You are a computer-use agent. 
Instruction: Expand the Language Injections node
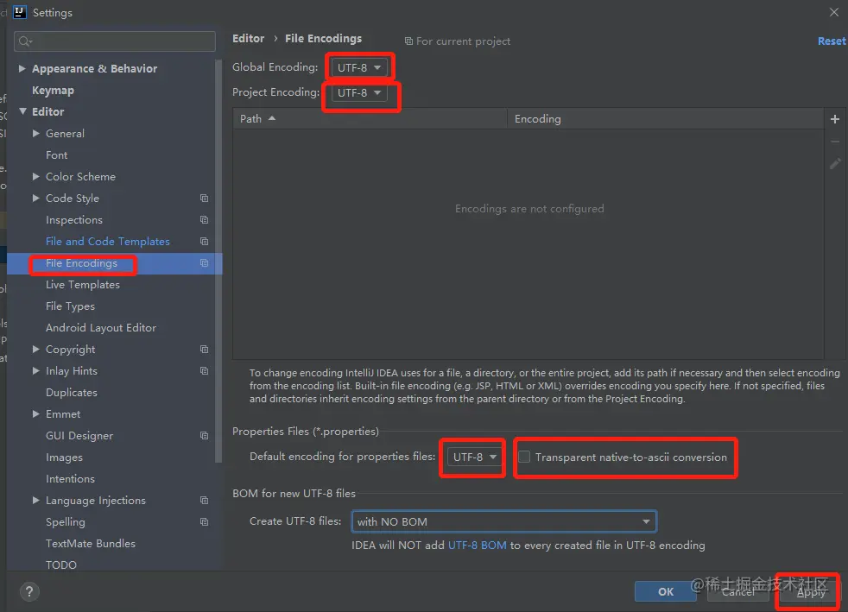pos(35,500)
